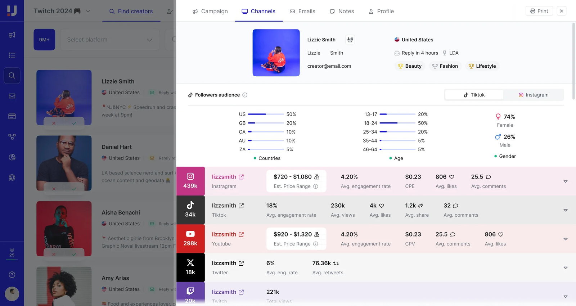Open lizzsmith Twitter external link icon
576x306 pixels.
click(x=241, y=263)
